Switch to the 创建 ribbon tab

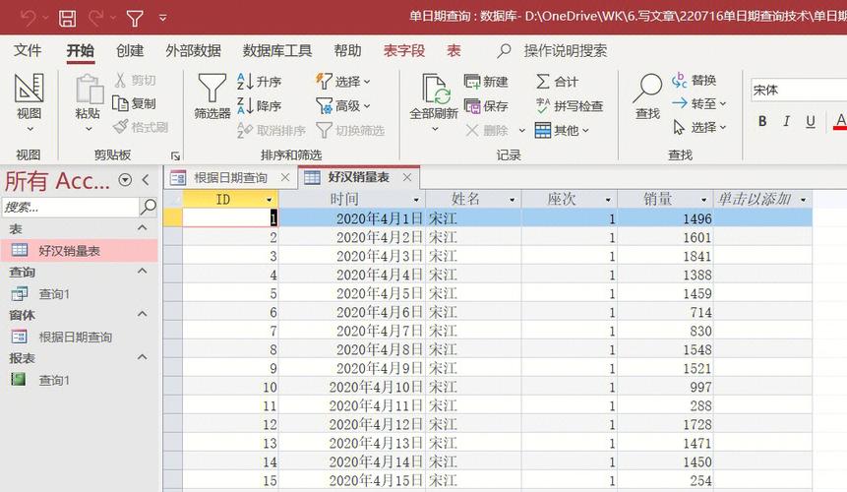(x=130, y=51)
